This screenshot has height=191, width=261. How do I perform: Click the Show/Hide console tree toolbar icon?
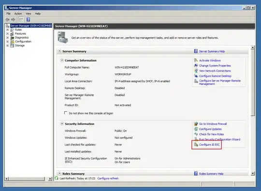tap(21, 20)
